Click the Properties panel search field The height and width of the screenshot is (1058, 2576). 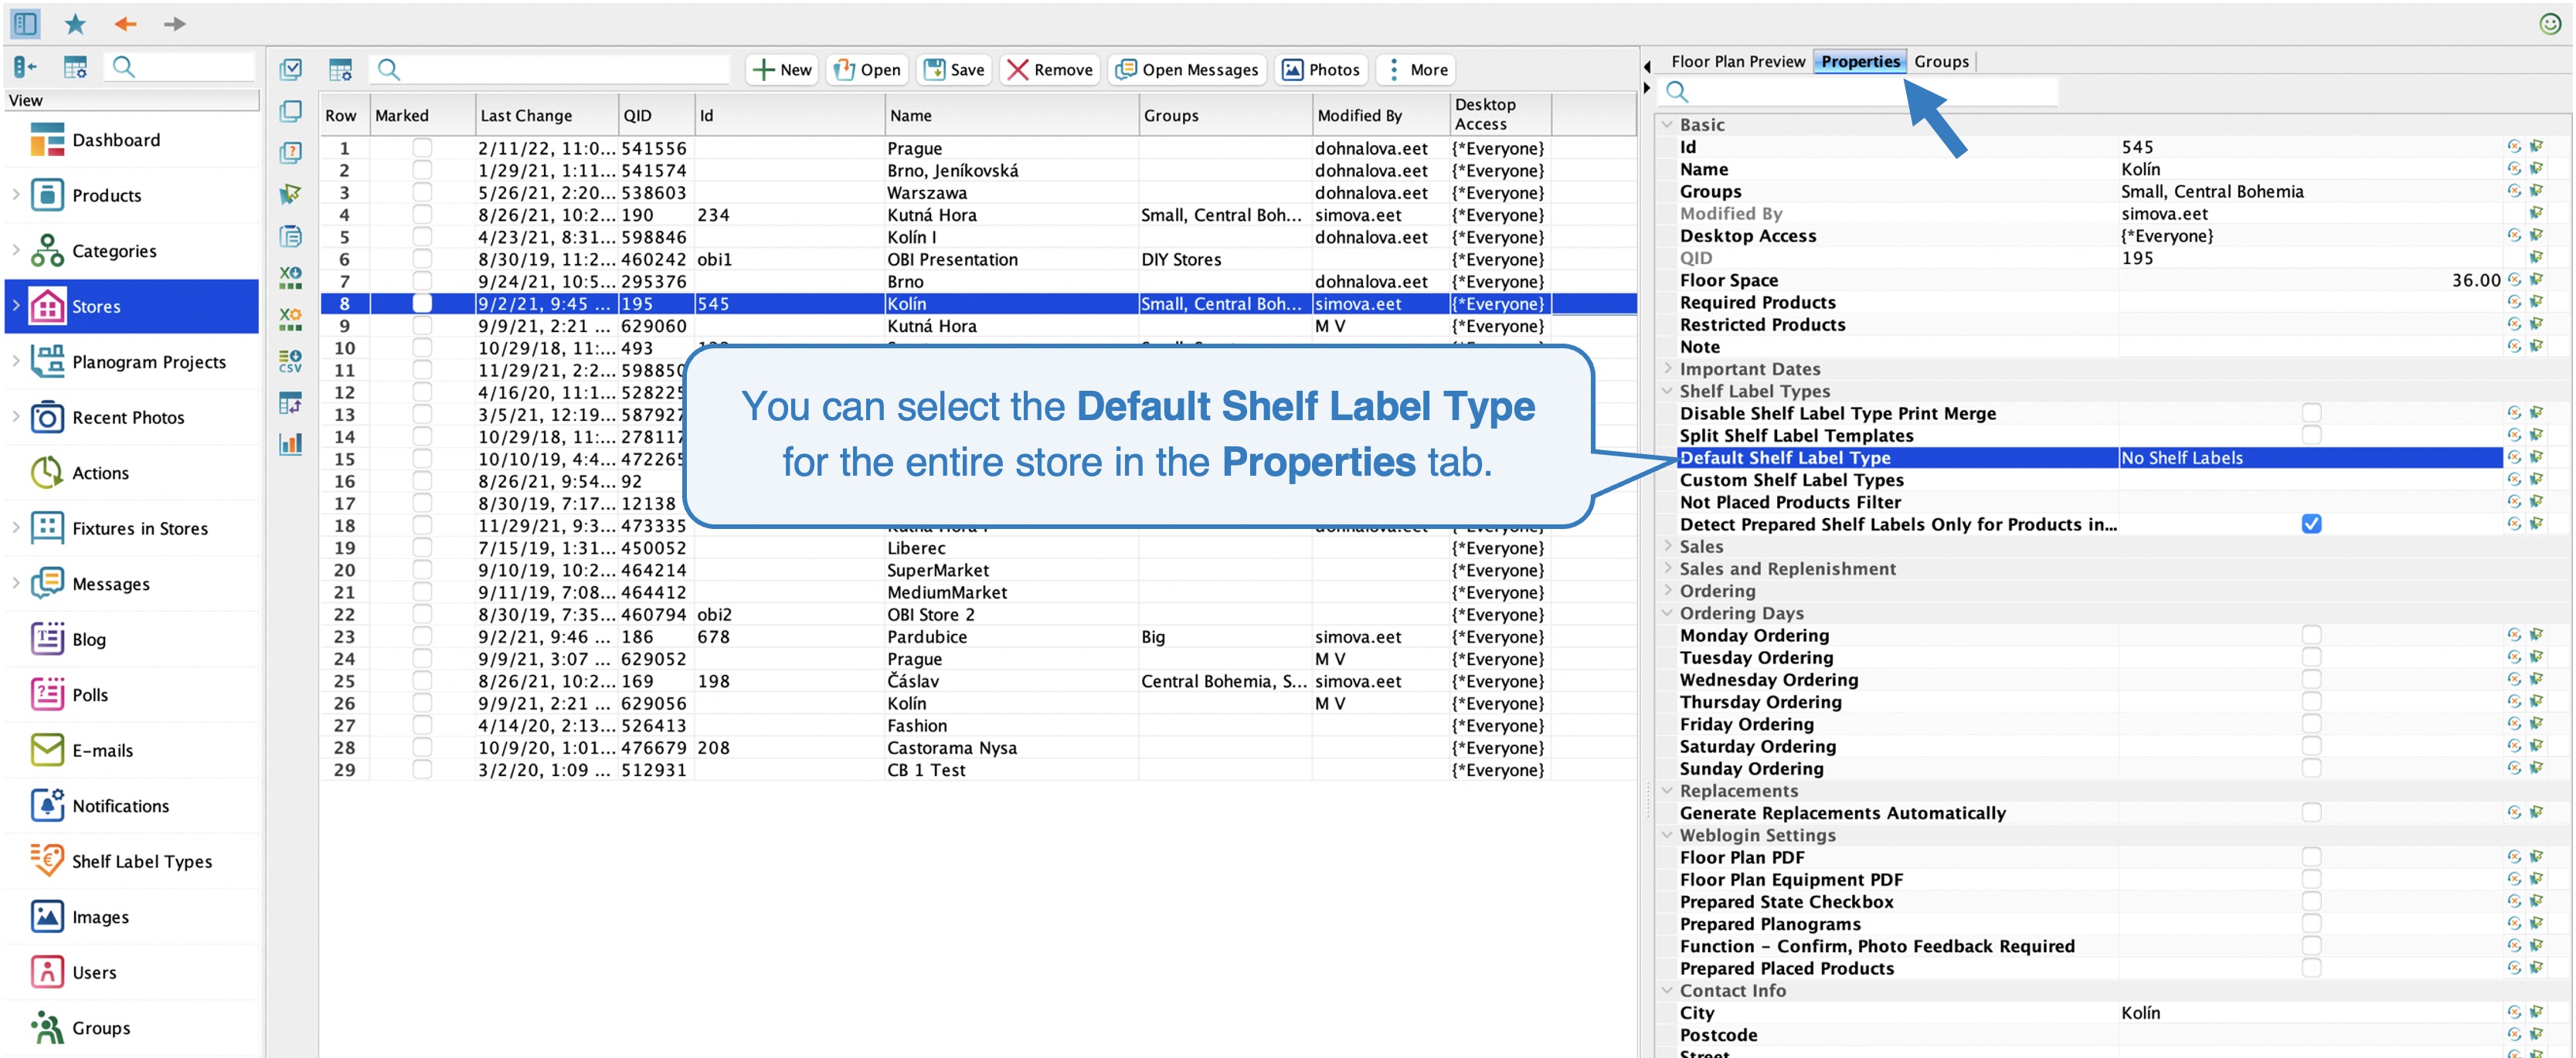[x=1859, y=92]
